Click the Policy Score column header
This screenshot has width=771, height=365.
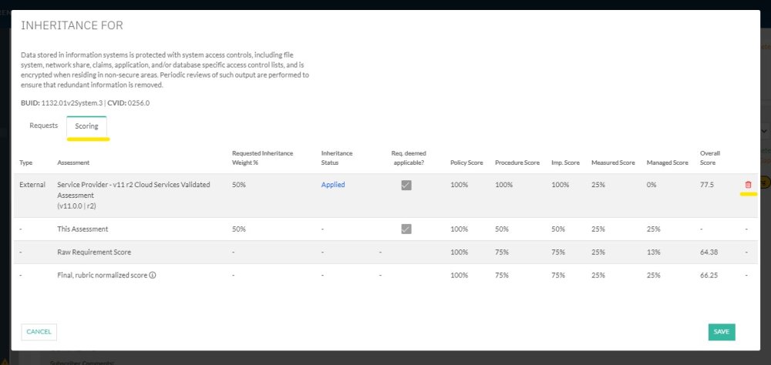466,162
